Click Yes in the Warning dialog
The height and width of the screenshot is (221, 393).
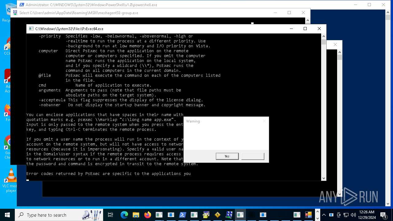(x=227, y=156)
